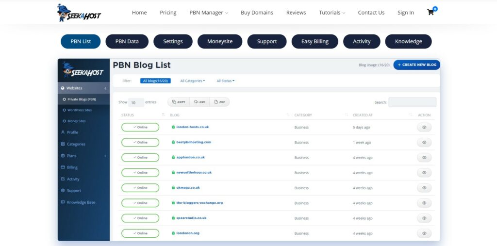Click the SeekaHost logo in header
Screen dimensions: 497x246
79,13
